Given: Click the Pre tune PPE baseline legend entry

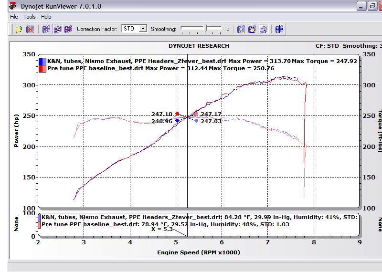Looking at the screenshot, I should pyautogui.click(x=160, y=68).
